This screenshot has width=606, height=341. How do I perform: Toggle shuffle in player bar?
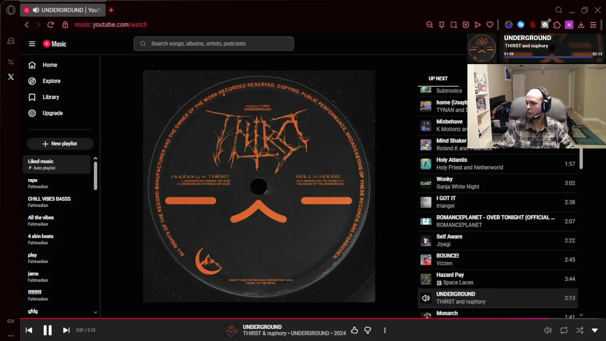pos(579,330)
